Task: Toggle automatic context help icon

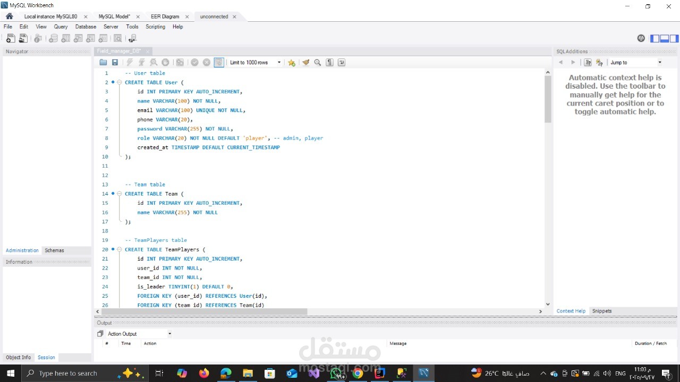Action: coord(599,63)
